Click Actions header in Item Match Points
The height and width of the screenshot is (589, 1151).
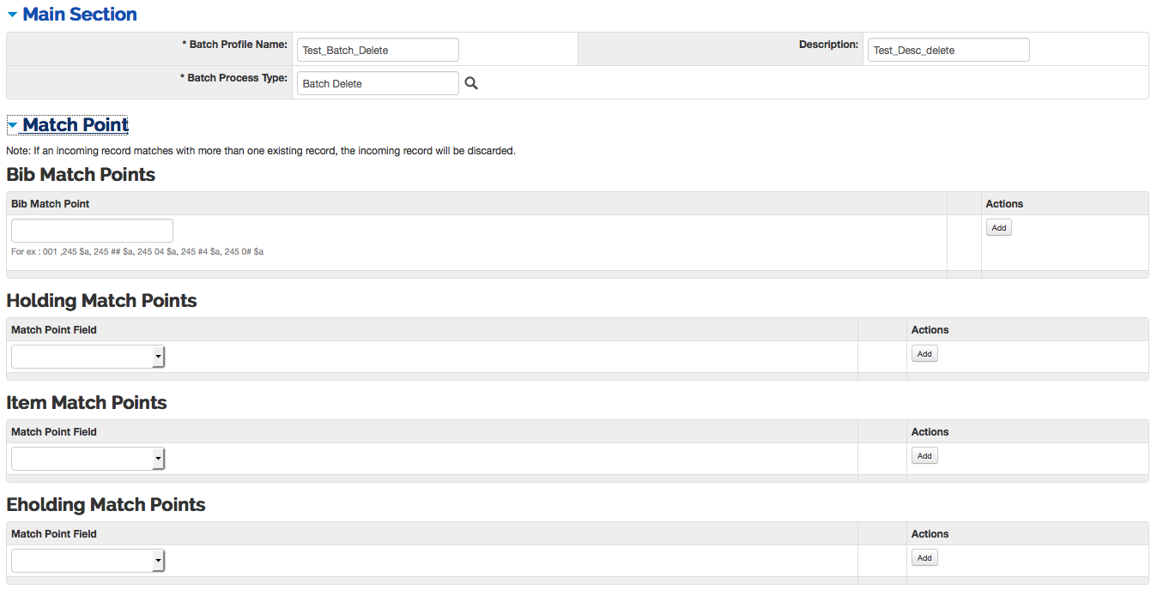click(930, 431)
